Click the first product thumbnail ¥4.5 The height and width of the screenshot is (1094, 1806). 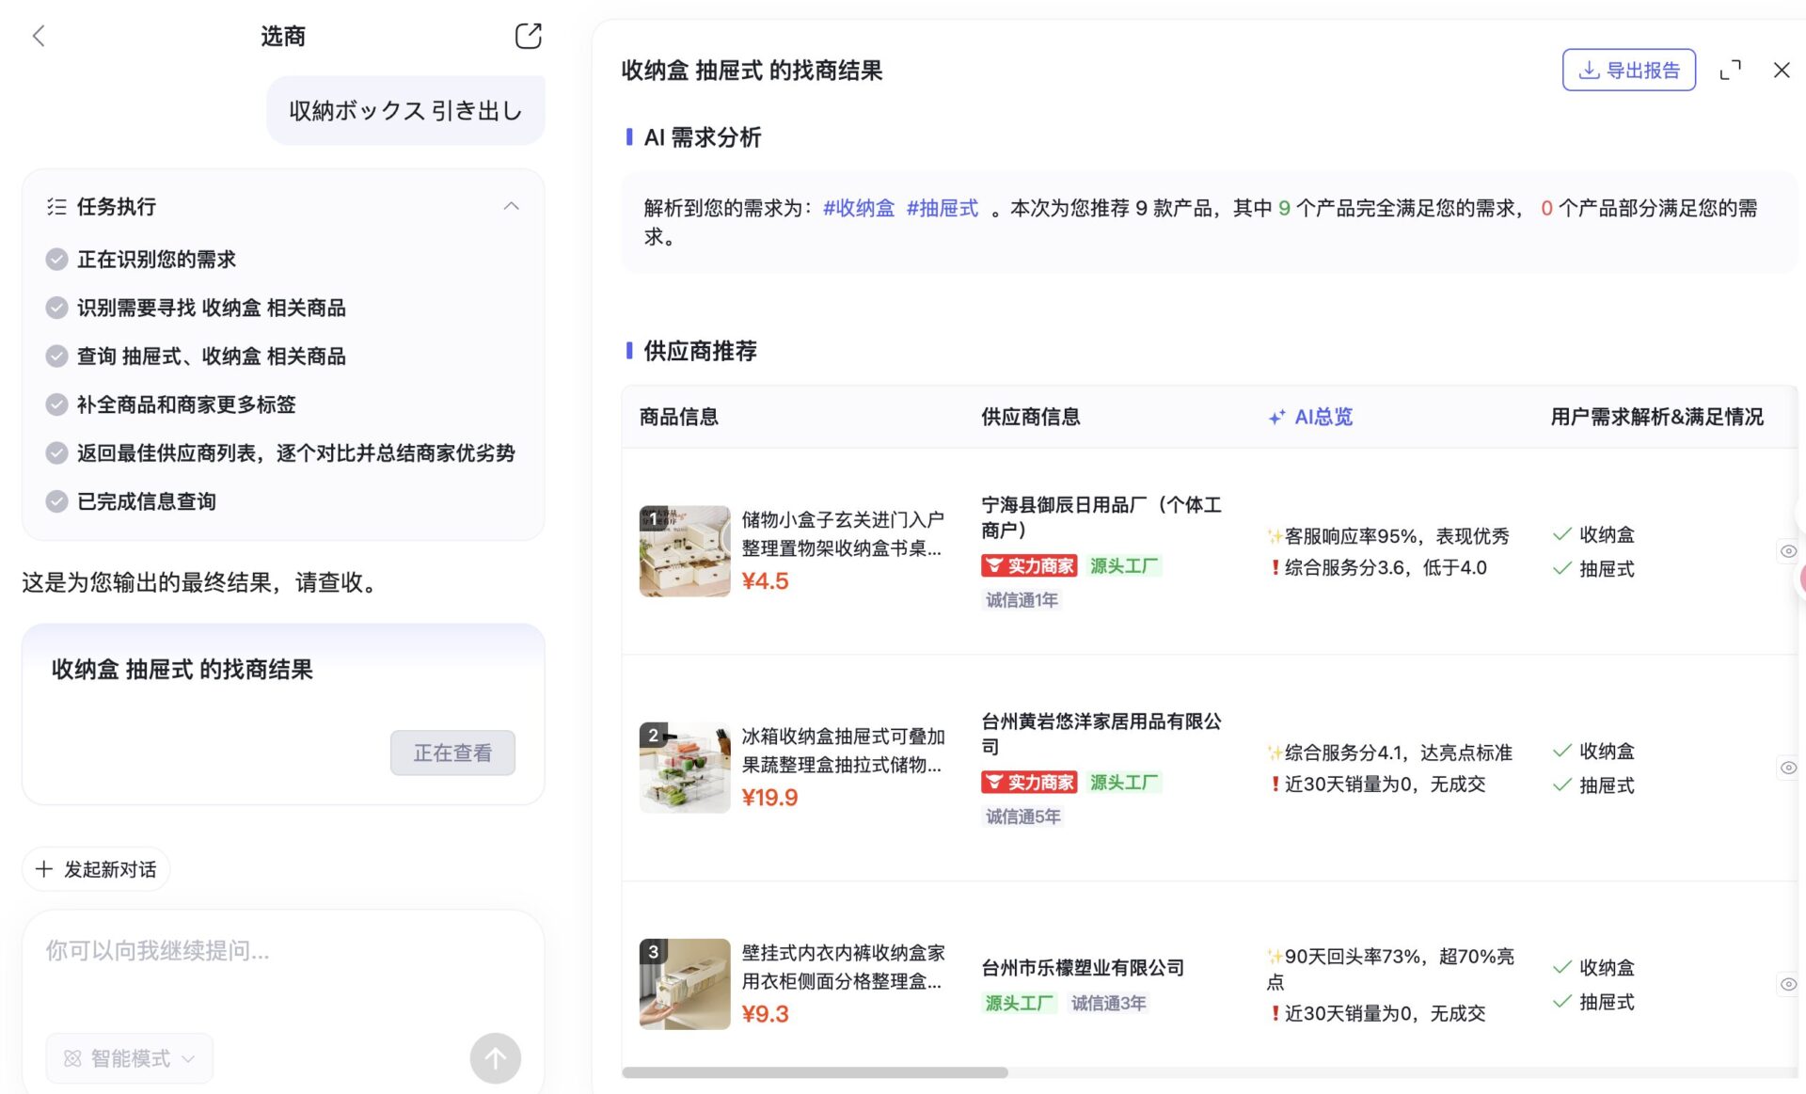point(684,550)
